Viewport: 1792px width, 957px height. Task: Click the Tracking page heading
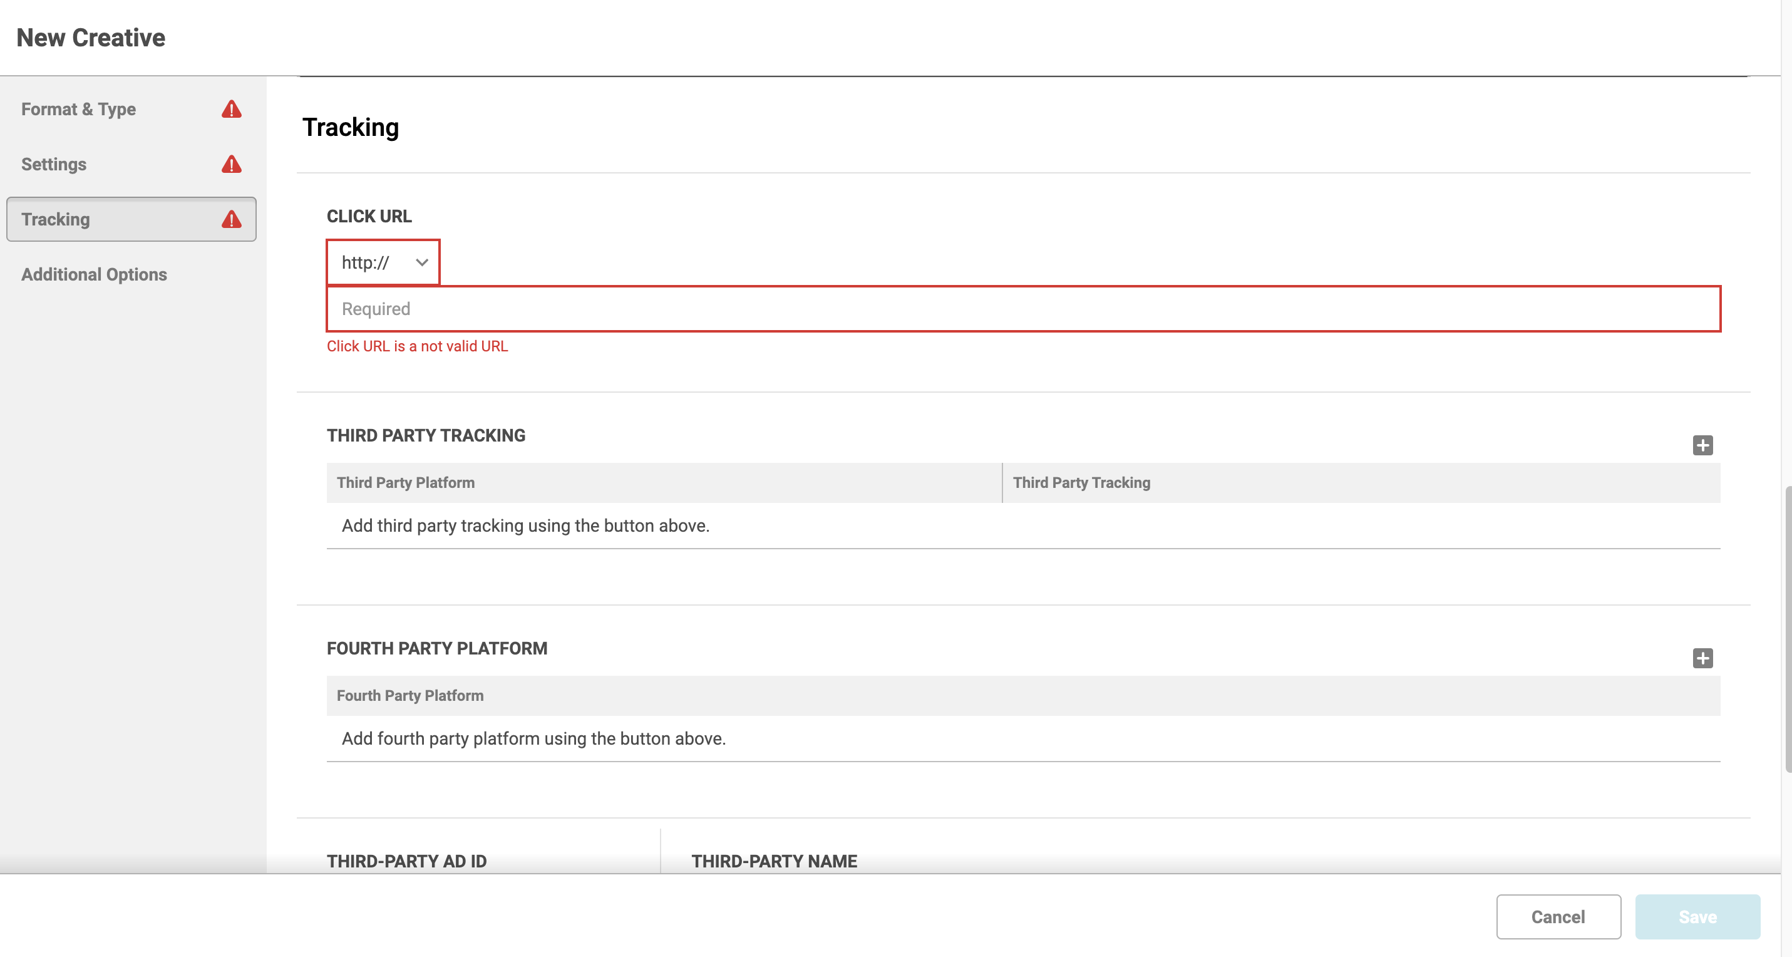coord(351,127)
